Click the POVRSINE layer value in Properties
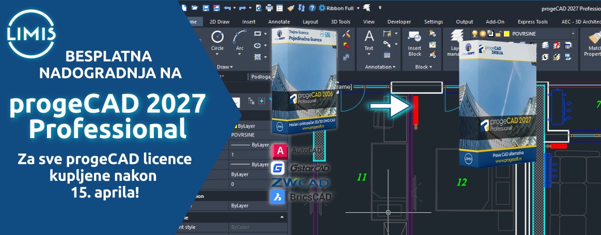This screenshot has height=235, width=601. click(243, 135)
